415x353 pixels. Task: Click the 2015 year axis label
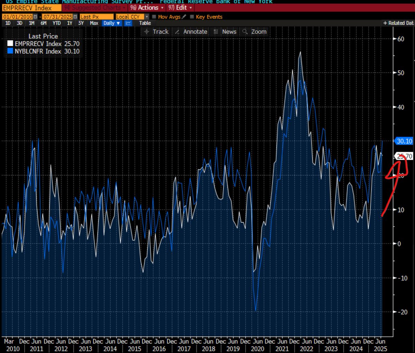(x=135, y=349)
